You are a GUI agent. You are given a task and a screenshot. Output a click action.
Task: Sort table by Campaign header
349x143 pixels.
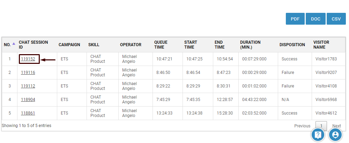69,45
